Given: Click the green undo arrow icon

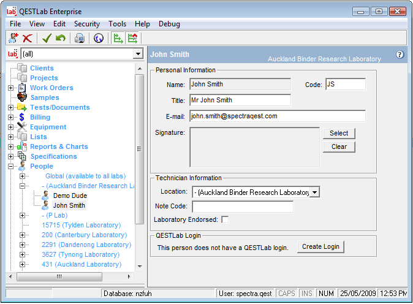Looking at the screenshot, I should click(x=60, y=38).
